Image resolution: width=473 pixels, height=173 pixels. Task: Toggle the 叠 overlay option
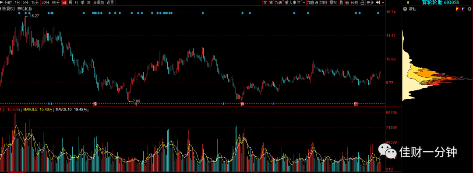(x=341, y=3)
